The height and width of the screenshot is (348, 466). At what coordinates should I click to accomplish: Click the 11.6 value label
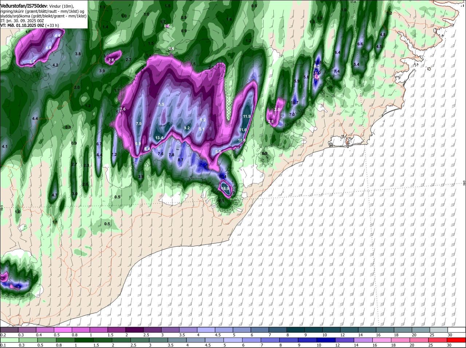243,130
